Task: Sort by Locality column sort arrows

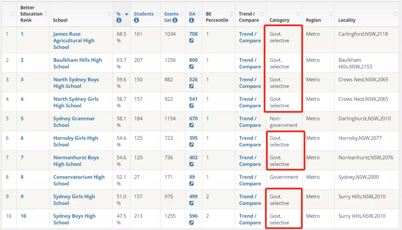Action: (395, 14)
